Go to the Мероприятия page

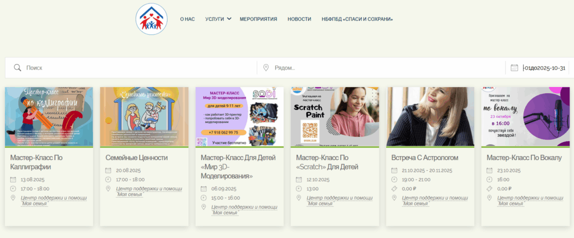(258, 19)
